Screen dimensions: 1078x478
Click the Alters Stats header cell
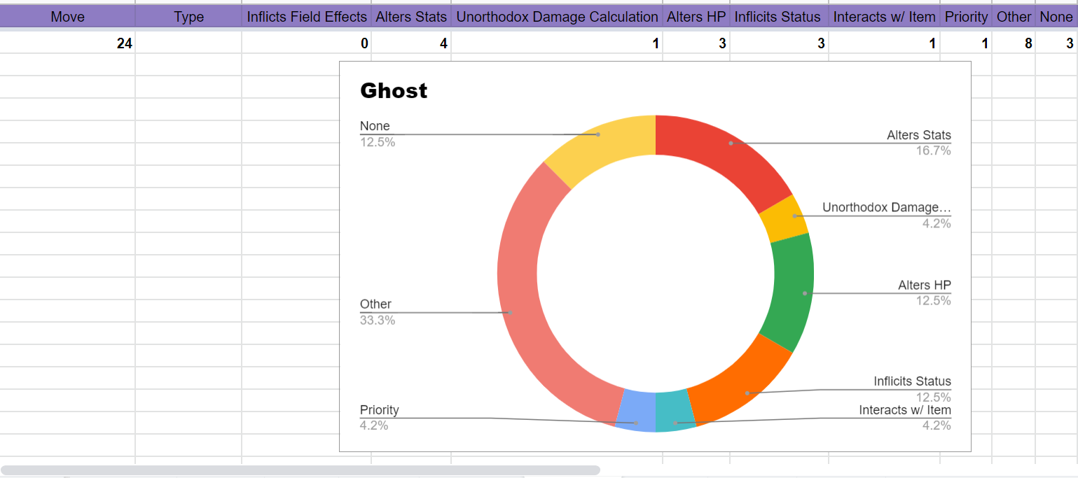[x=411, y=17]
